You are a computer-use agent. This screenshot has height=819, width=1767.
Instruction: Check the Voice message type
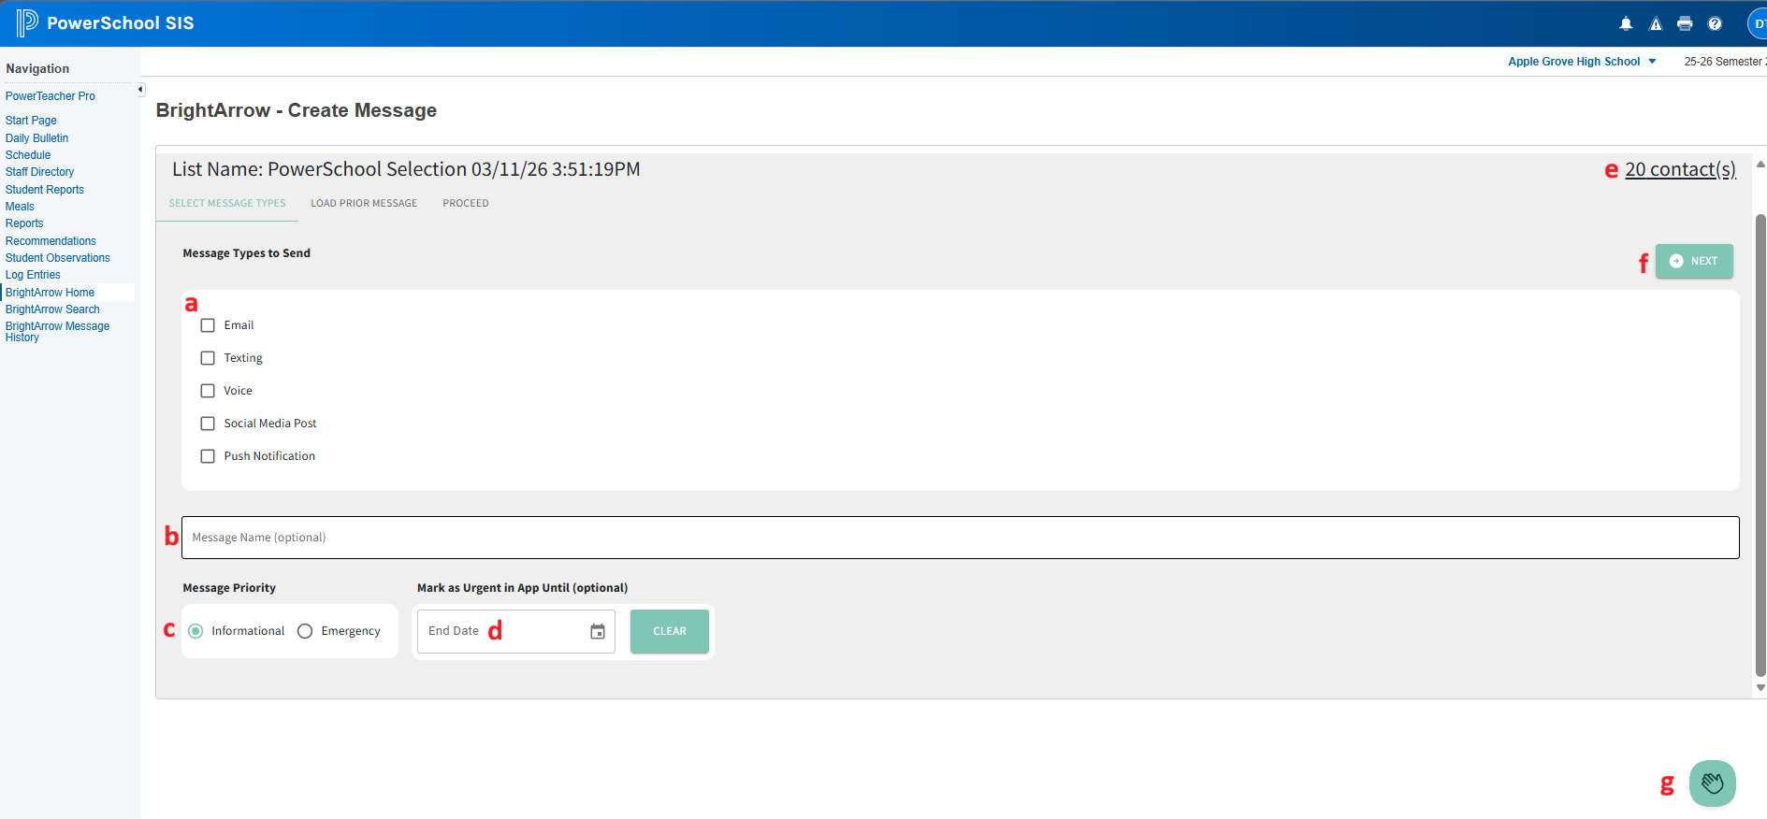[208, 391]
